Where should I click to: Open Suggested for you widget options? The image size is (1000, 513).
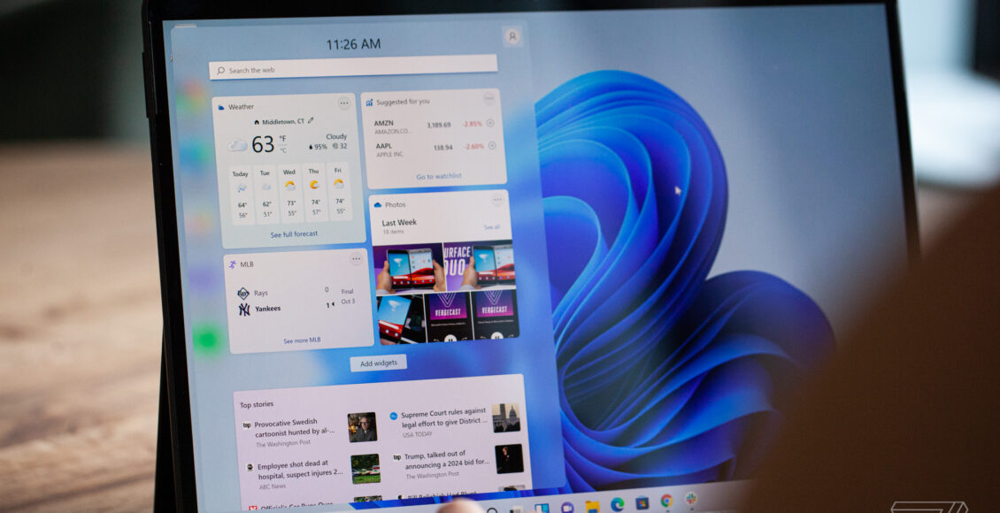(488, 99)
